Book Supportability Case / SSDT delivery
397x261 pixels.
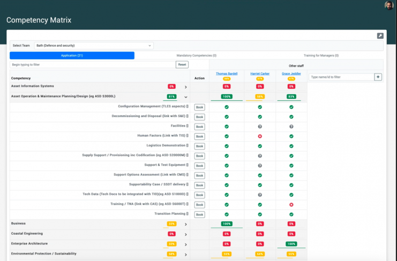(x=199, y=185)
